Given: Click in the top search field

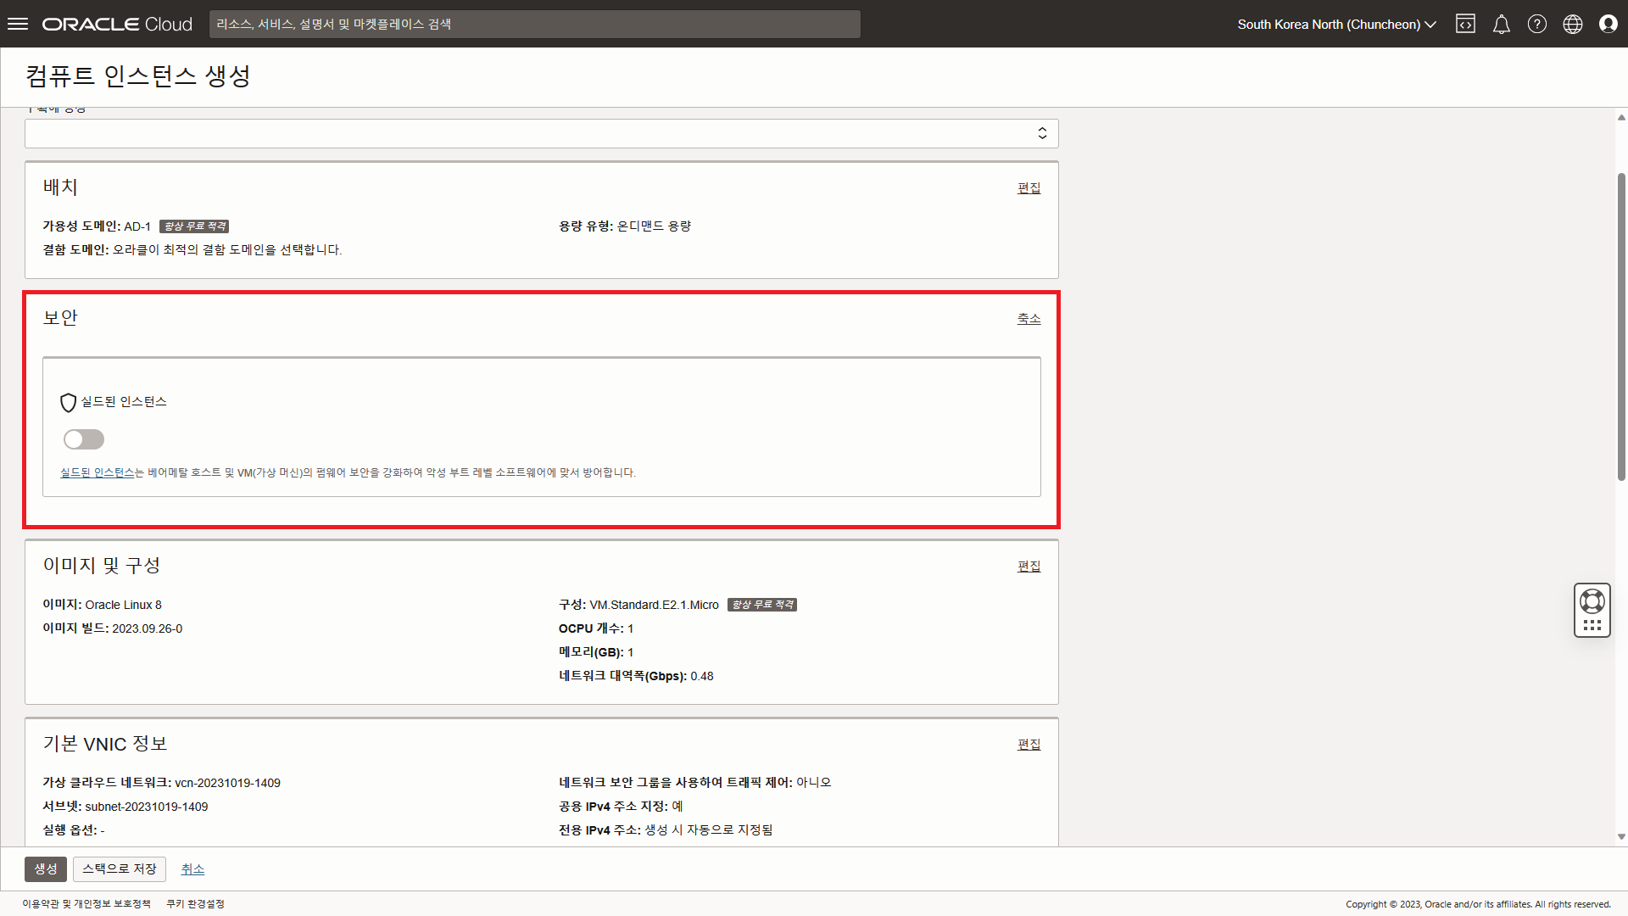Looking at the screenshot, I should click(534, 24).
